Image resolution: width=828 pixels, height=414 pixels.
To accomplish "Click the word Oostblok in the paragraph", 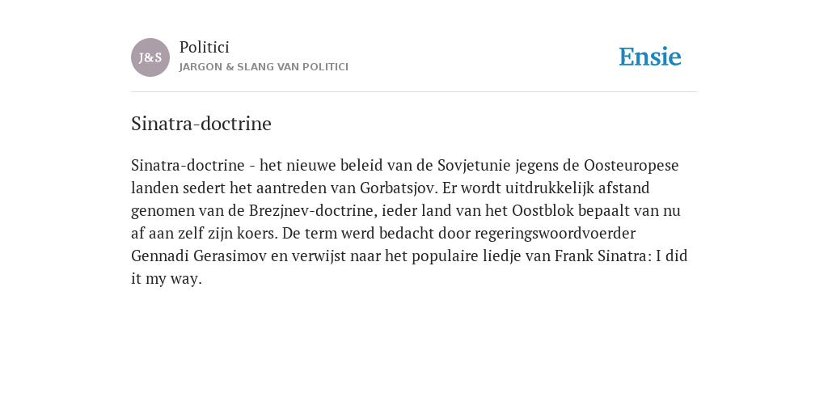I will tap(543, 211).
